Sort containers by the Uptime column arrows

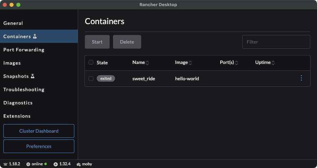(273, 63)
